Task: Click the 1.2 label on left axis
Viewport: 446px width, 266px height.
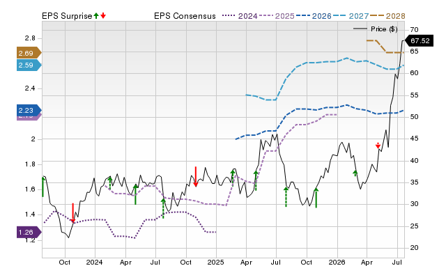Action: (30, 240)
